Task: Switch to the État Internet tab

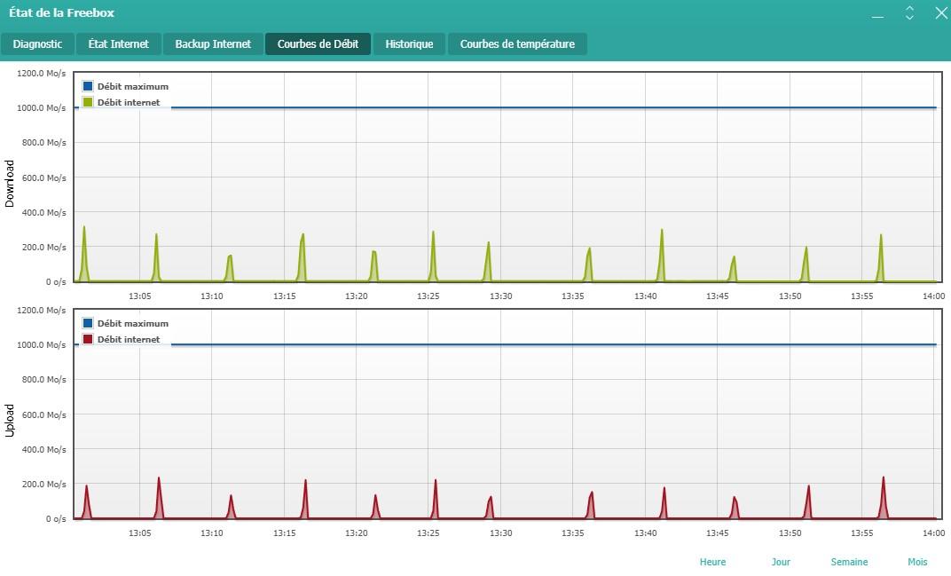Action: point(118,44)
